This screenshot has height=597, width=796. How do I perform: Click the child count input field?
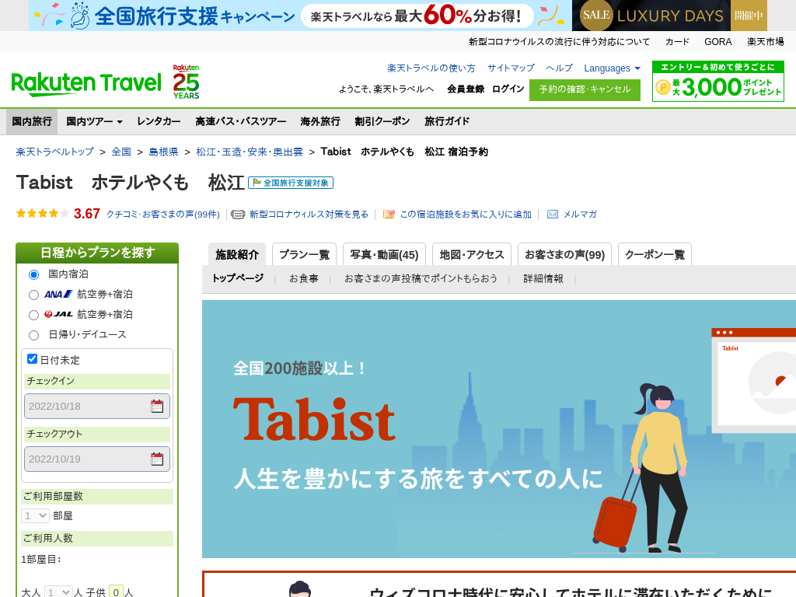tap(117, 592)
